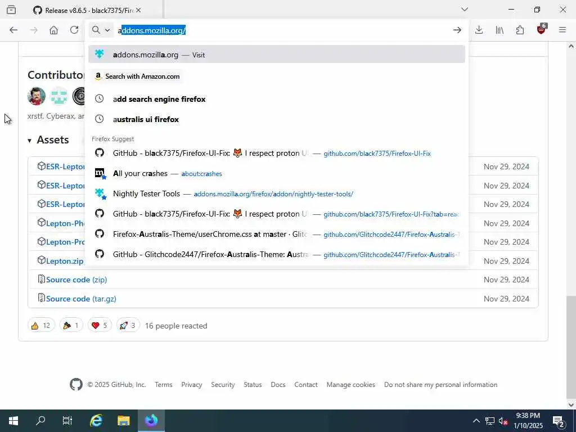Open Task View on taskbar

67,421
